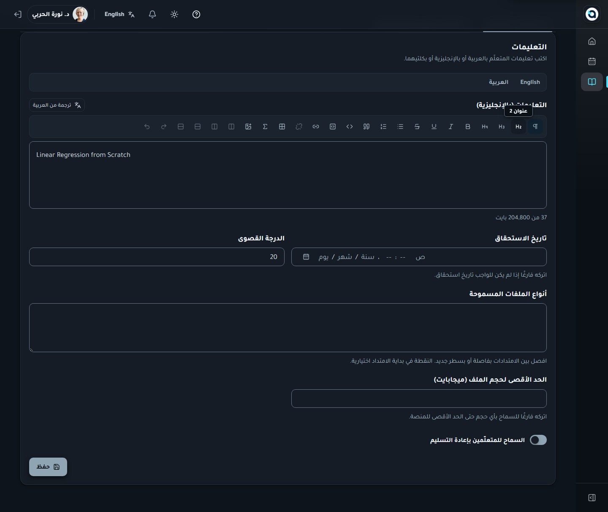
Task: Select the paragraph format icon in editor toolbar
Action: coord(535,127)
